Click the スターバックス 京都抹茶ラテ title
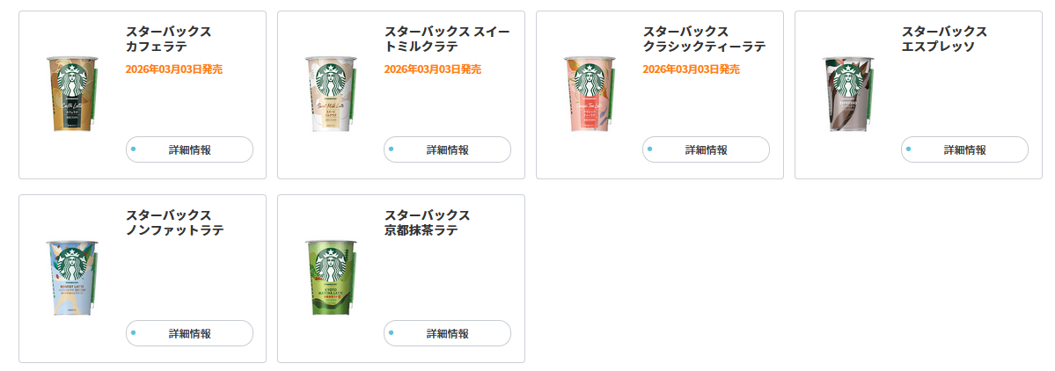1055x371 pixels. [x=427, y=223]
